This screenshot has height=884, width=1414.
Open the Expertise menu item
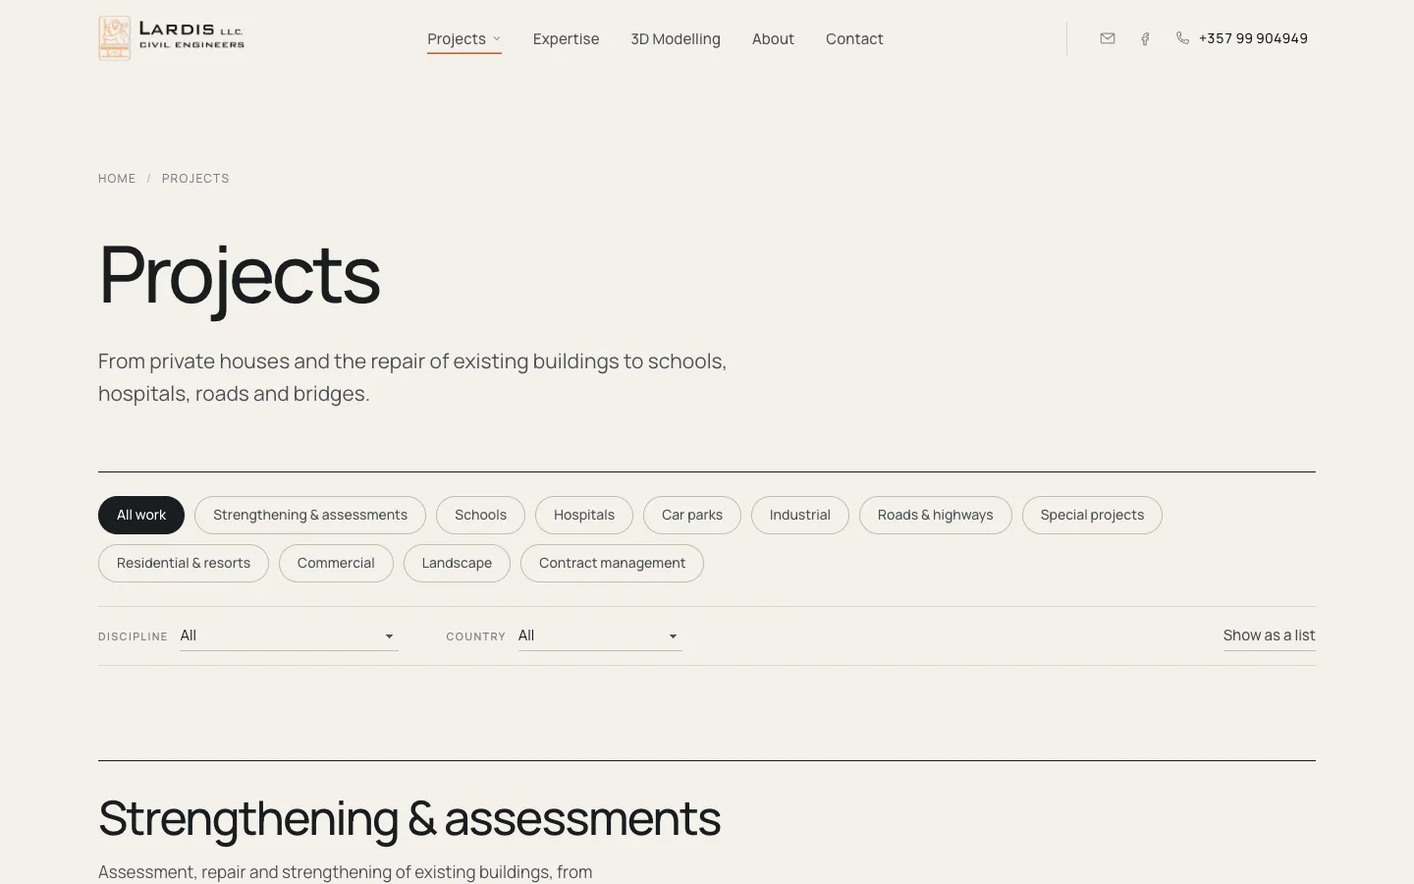566,39
